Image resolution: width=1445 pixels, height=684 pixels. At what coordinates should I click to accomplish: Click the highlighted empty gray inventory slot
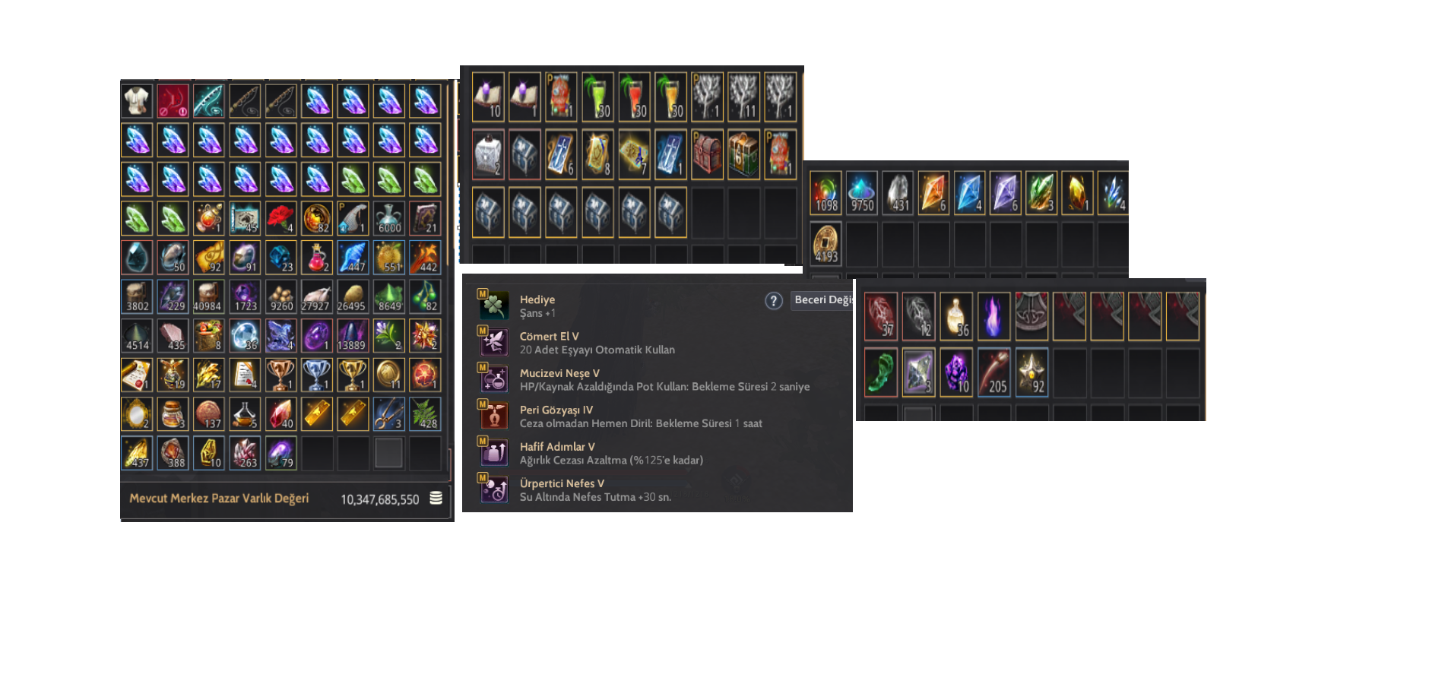tap(389, 453)
